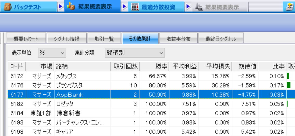Open the 集計分類 銘柄別 dropdown

pyautogui.click(x=135, y=53)
